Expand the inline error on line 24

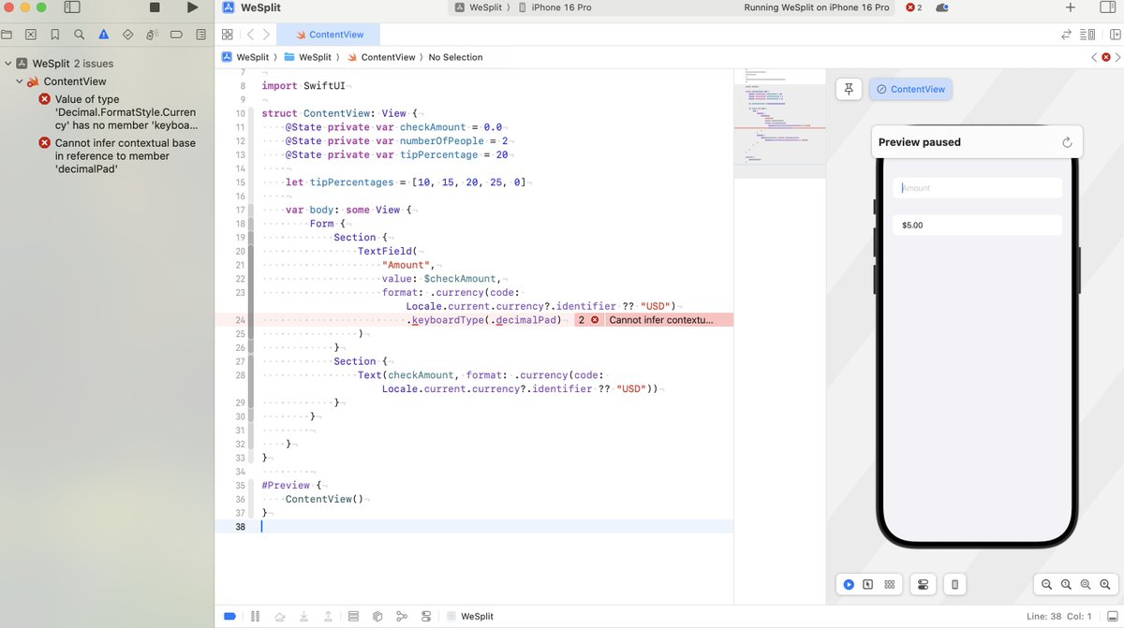(652, 320)
